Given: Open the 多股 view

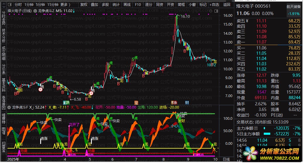Looking at the screenshot, I should pos(105,4).
